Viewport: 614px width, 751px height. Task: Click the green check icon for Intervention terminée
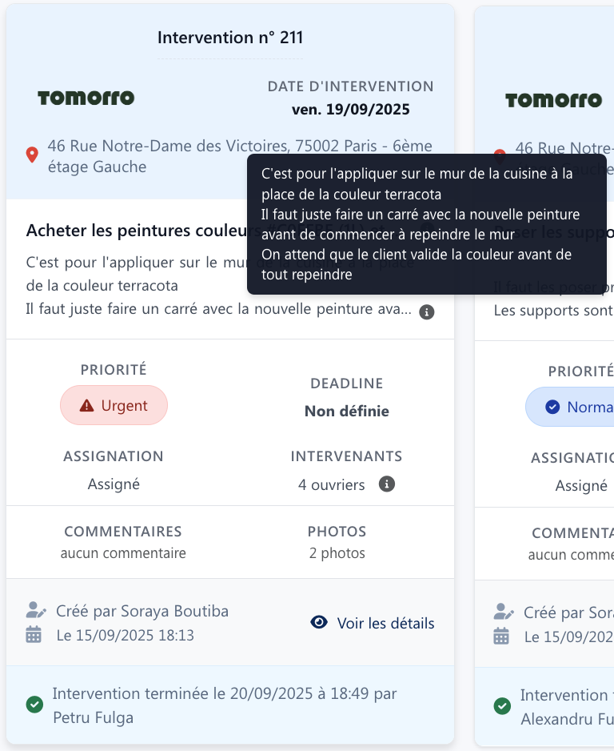tap(34, 705)
